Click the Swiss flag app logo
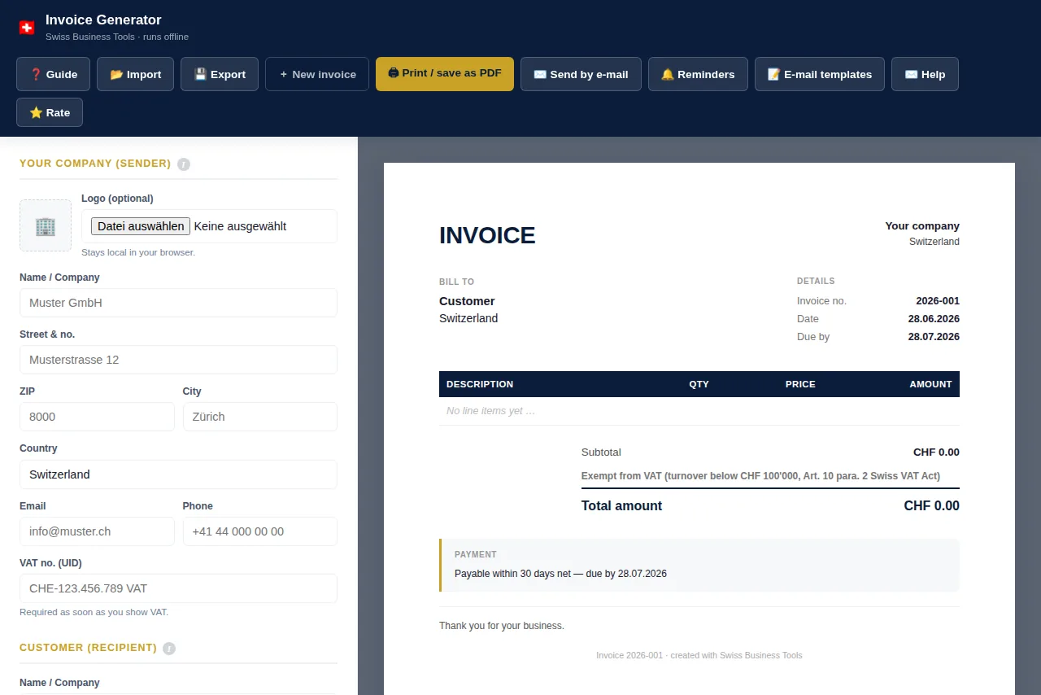This screenshot has height=695, width=1041. click(x=27, y=28)
